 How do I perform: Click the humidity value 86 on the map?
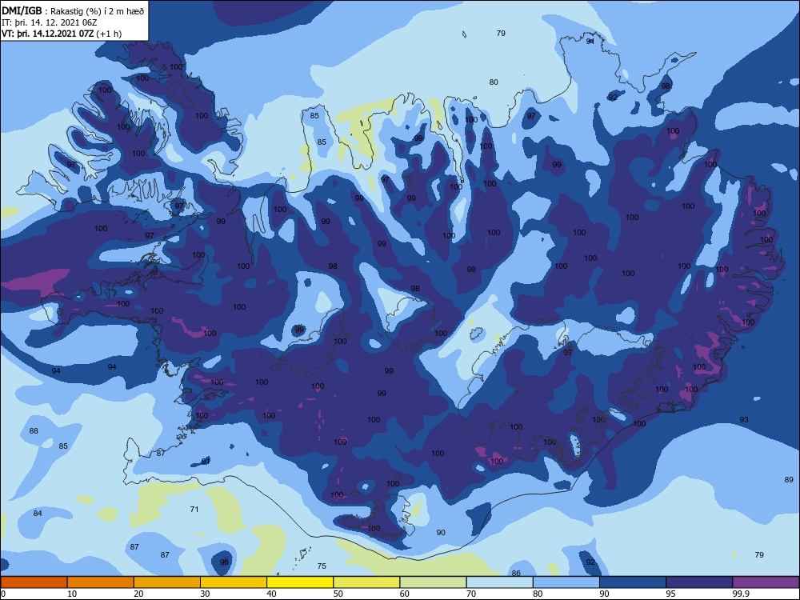(516, 573)
